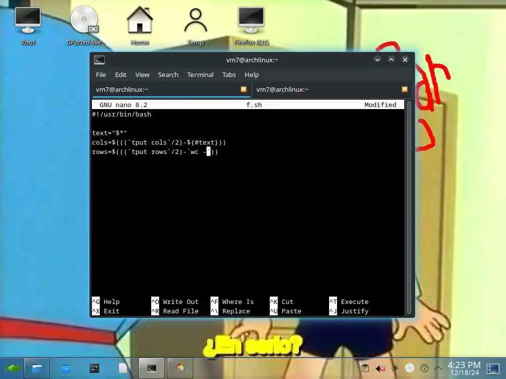The image size is (506, 379).
Task: Open the View menu
Action: [142, 75]
